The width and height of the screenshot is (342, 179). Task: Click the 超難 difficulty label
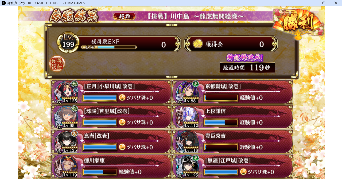point(124,17)
